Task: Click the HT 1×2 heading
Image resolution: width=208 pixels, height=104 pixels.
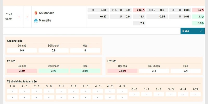Action: point(112,61)
